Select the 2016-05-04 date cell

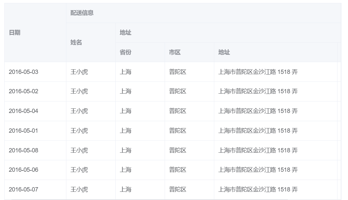pyautogui.click(x=23, y=111)
